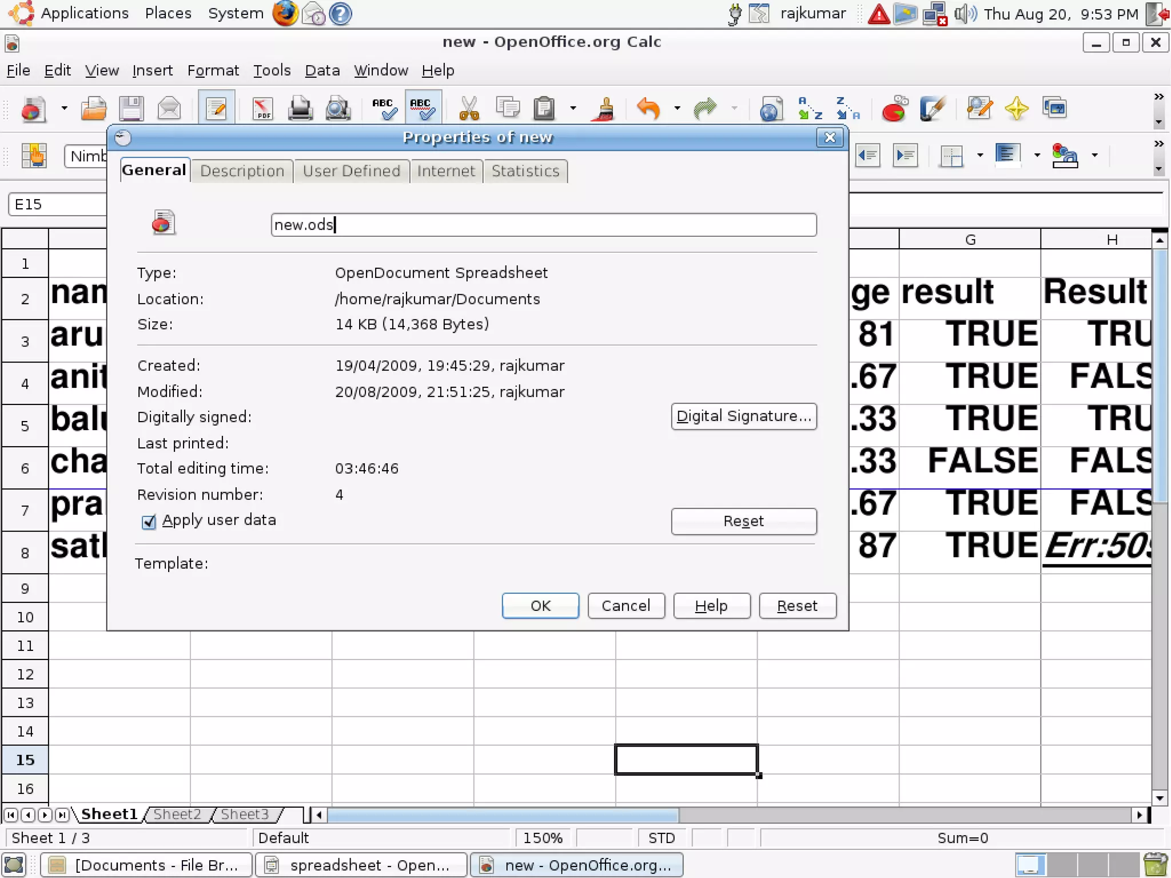Uncheck Apply user data checkbox
This screenshot has width=1171, height=878.
(x=149, y=522)
